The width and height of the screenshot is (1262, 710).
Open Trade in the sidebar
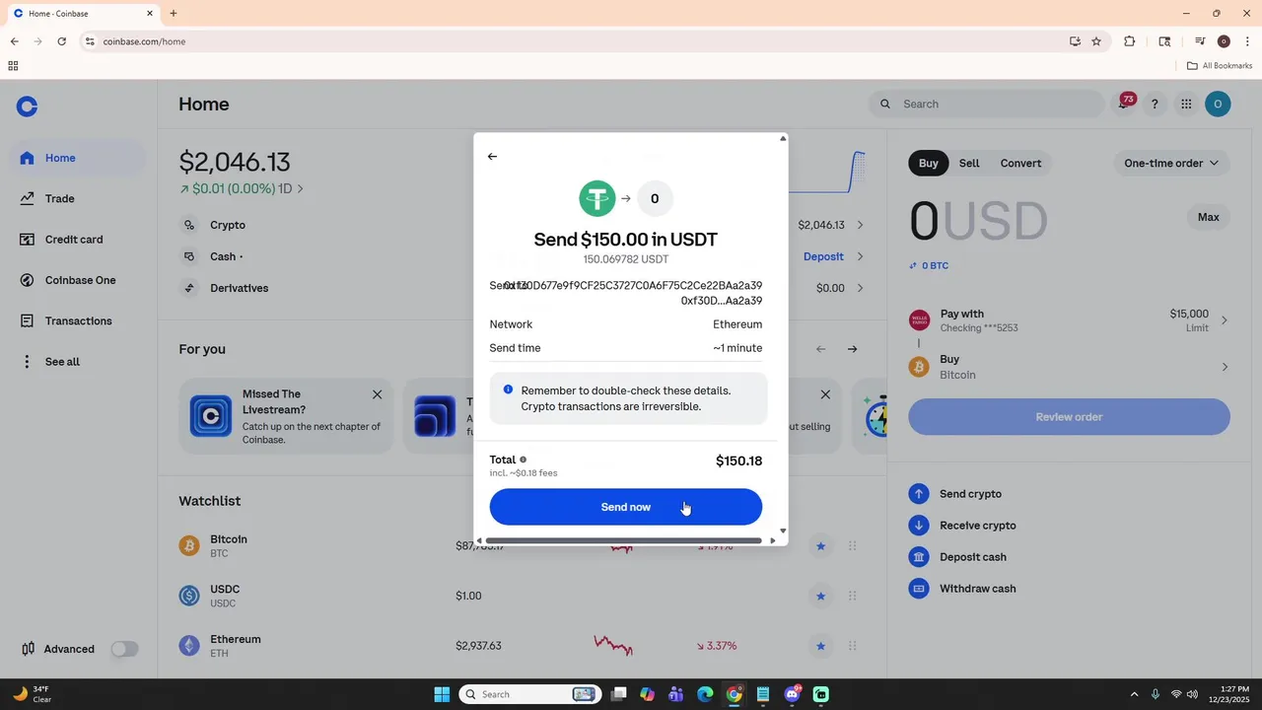click(x=79, y=198)
